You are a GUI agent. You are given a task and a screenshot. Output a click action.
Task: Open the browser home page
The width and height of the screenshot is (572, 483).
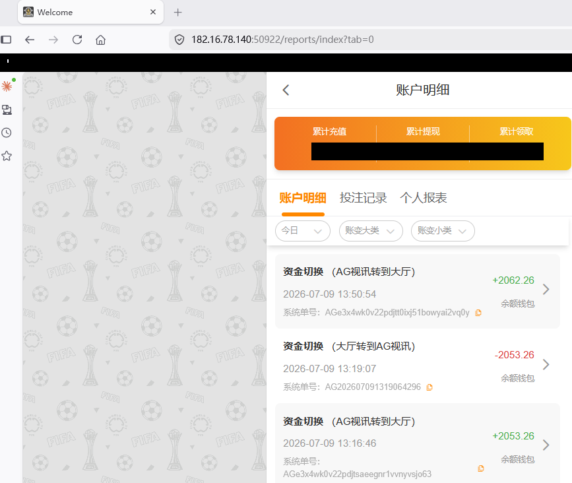tap(101, 40)
